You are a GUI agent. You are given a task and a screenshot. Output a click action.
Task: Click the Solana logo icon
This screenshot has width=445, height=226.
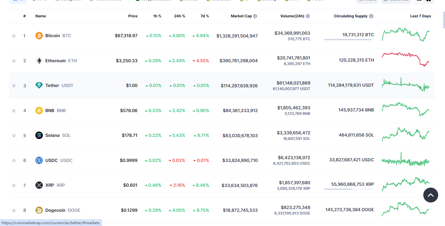[39, 135]
